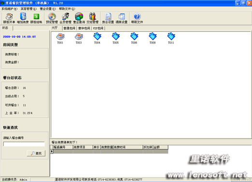Open 交班管理 people icon

click(93, 18)
